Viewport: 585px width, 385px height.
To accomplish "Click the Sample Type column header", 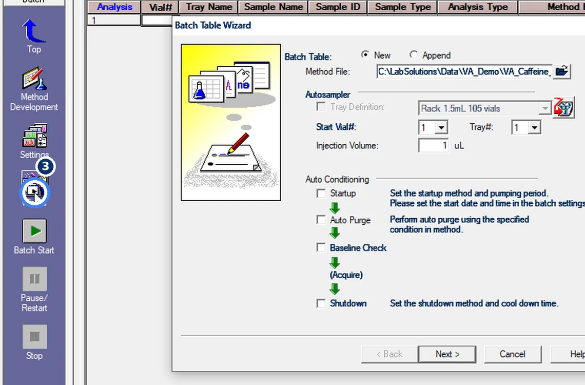I will tap(402, 7).
